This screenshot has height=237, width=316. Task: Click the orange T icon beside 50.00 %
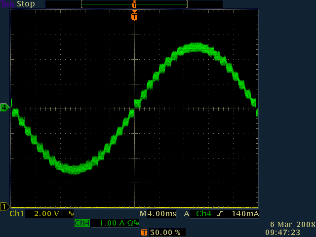pyautogui.click(x=144, y=232)
